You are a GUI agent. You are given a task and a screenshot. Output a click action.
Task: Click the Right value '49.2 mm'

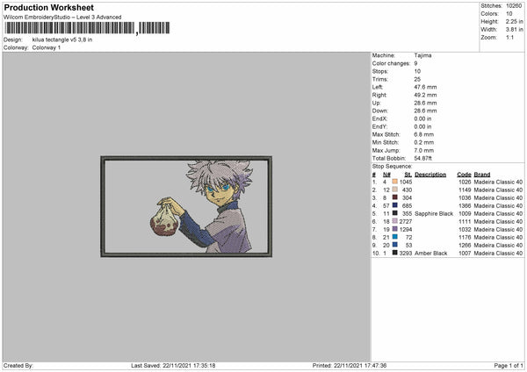(425, 95)
